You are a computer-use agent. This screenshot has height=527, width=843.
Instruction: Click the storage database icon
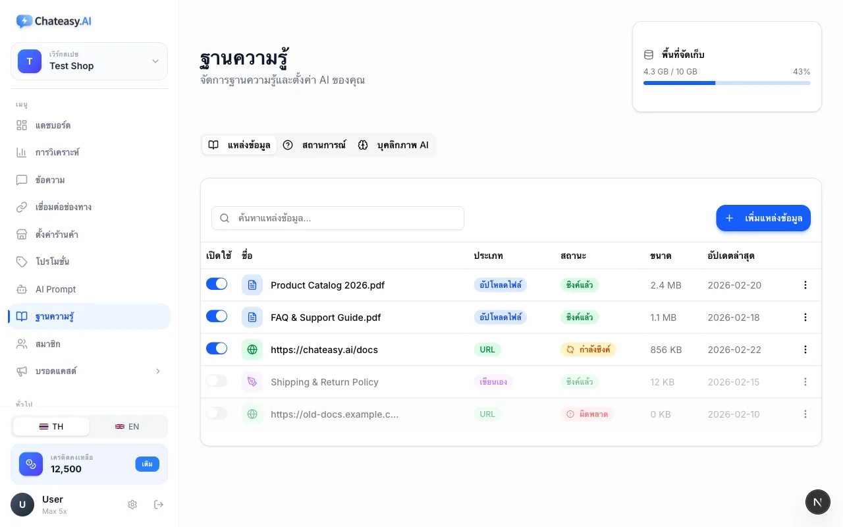point(649,55)
